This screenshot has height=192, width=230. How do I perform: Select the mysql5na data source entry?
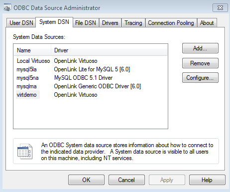pos(91,78)
